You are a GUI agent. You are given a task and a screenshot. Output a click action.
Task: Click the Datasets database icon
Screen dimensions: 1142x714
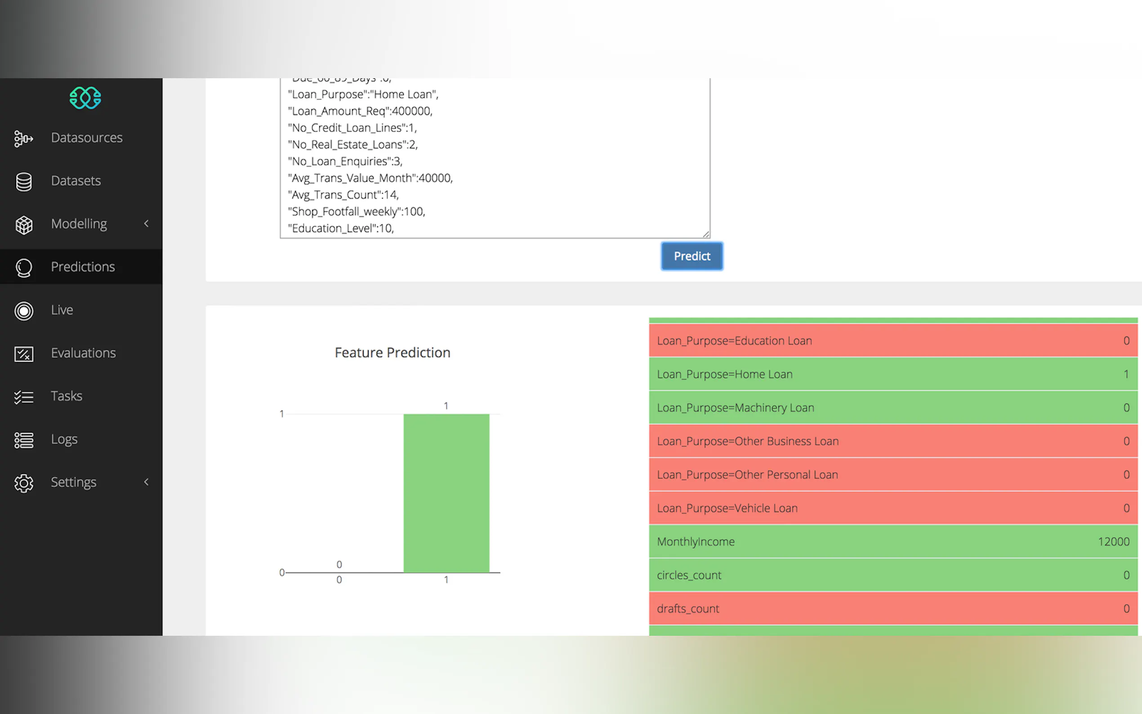[24, 181]
